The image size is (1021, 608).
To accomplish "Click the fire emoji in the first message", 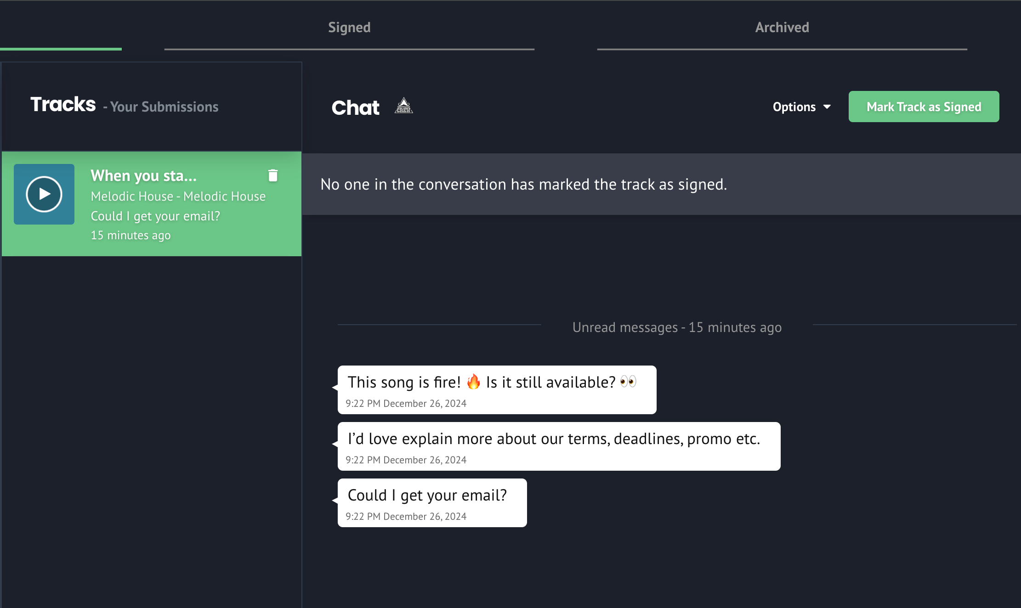I will pyautogui.click(x=473, y=382).
